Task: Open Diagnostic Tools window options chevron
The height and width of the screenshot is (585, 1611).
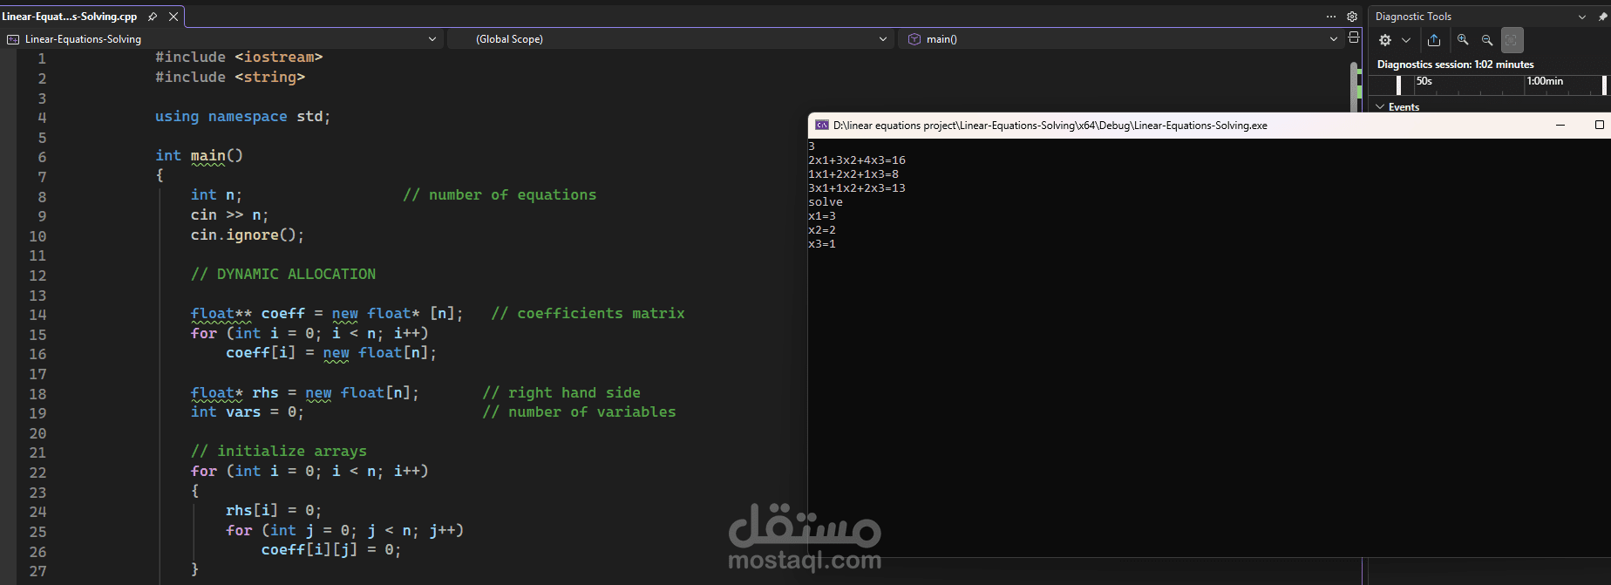Action: coord(1582,17)
